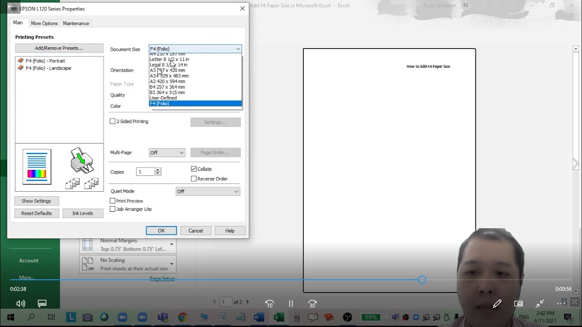This screenshot has height=327, width=582.
Task: Click the Reset Defaults button
Action: [36, 213]
